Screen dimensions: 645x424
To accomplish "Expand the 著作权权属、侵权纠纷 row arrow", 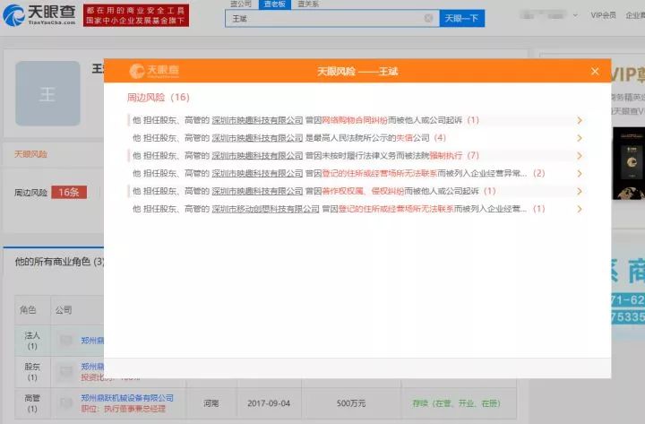I will click(x=580, y=192).
